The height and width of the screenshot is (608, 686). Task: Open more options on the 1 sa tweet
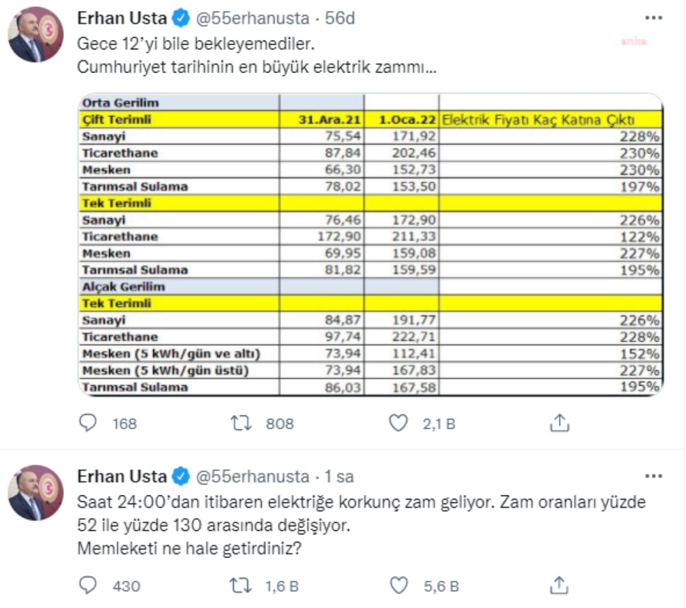click(653, 476)
